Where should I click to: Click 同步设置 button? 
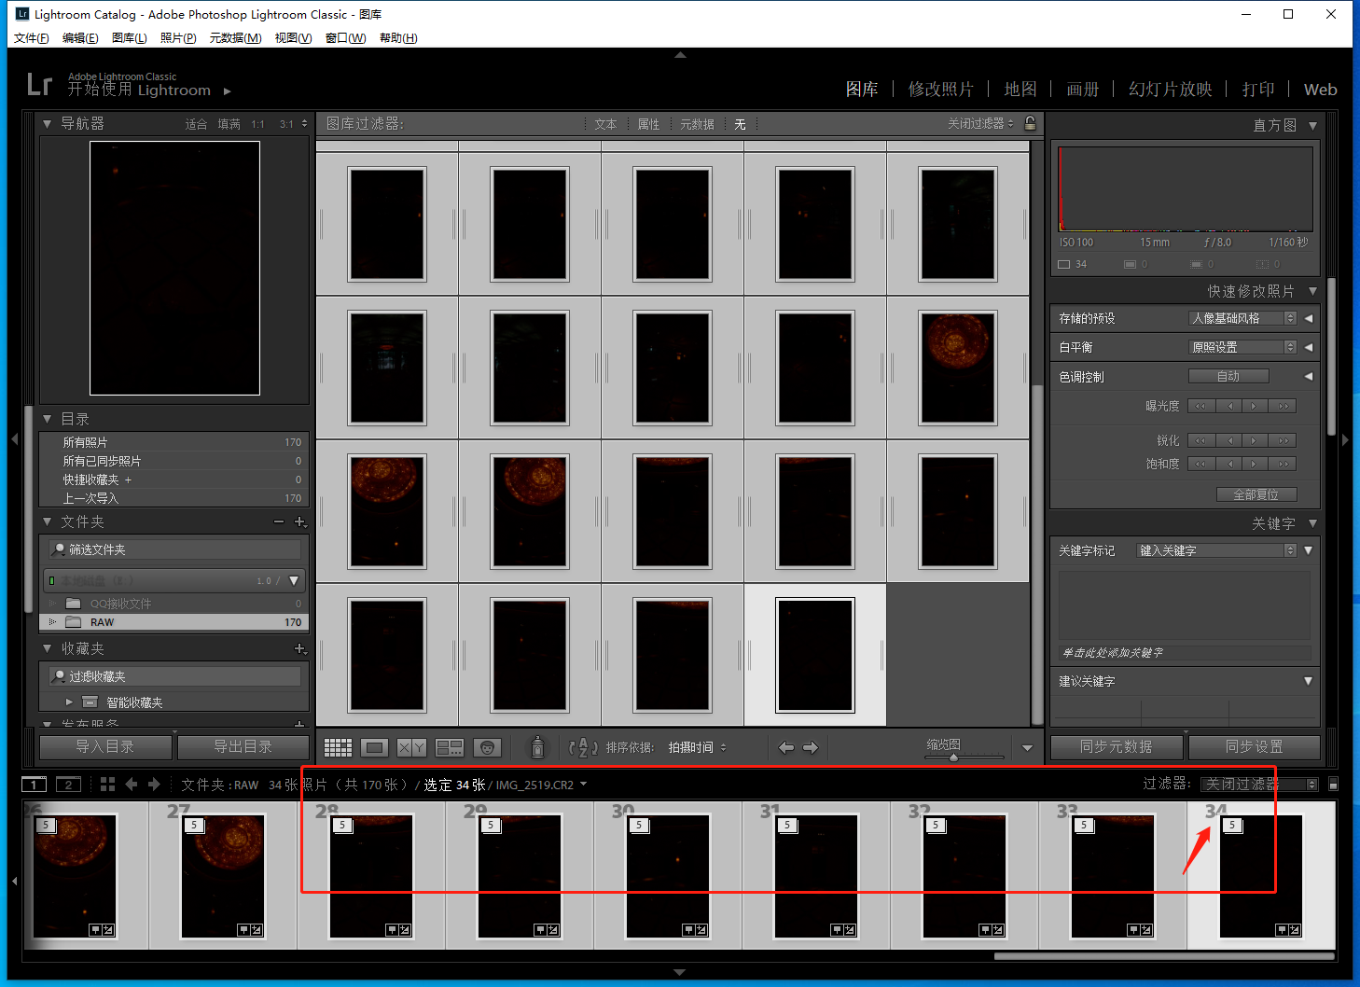point(1254,746)
